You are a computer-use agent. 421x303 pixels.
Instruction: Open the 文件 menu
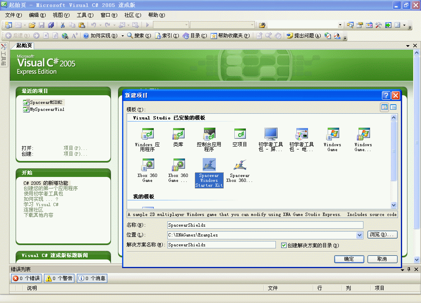(14, 15)
